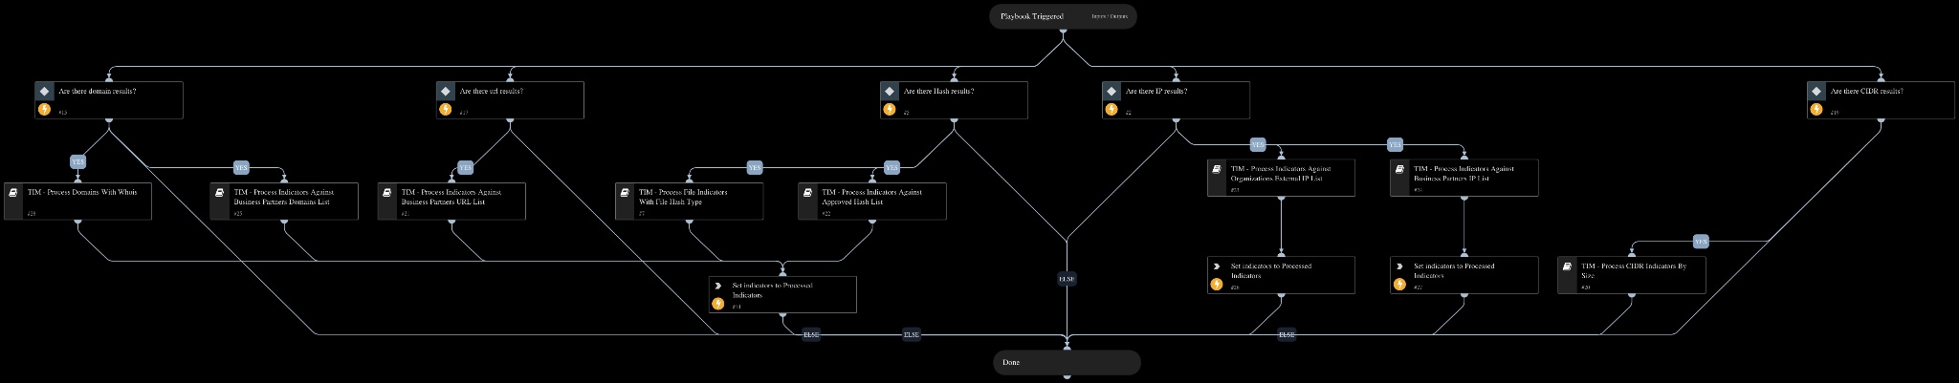Click the book icon on 'Approved Hash List' node

click(x=808, y=192)
